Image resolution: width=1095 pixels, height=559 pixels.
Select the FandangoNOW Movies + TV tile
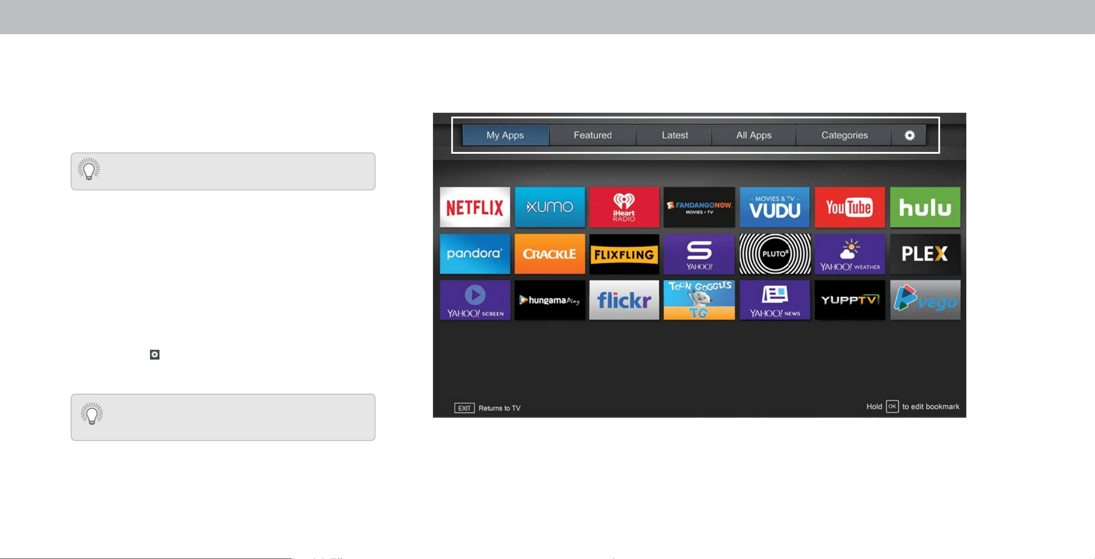point(699,207)
